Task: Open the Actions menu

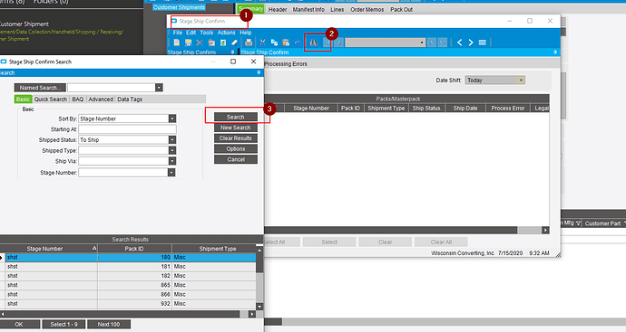Action: pyautogui.click(x=227, y=33)
